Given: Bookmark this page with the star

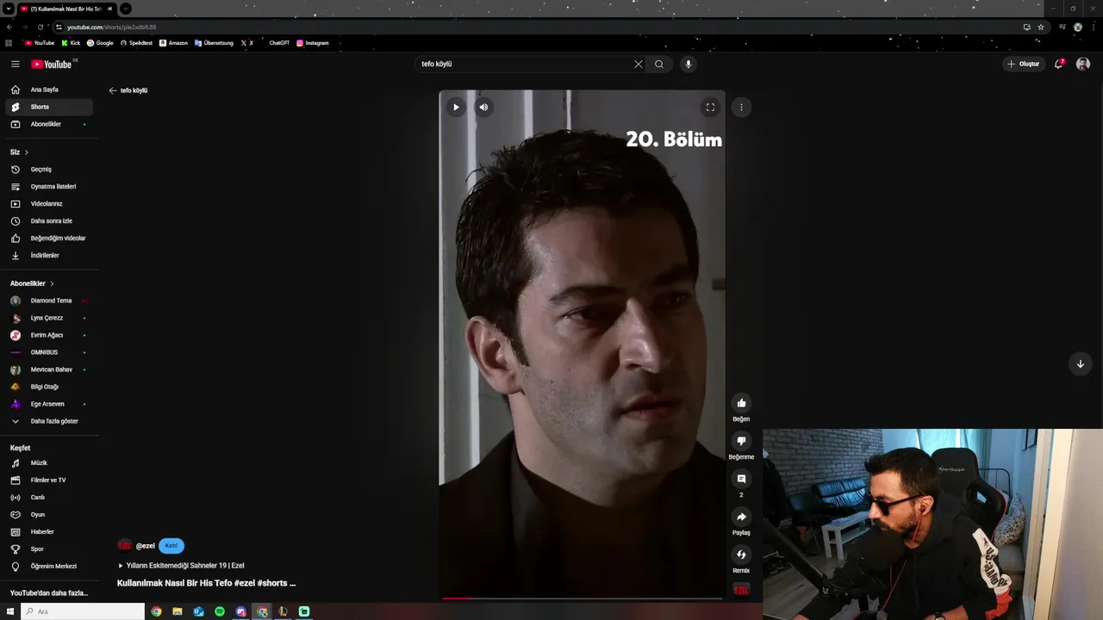Looking at the screenshot, I should pyautogui.click(x=1041, y=27).
